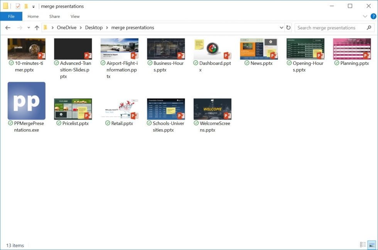Open recent locations dropdown arrow
The width and height of the screenshot is (378, 250).
pyautogui.click(x=29, y=28)
